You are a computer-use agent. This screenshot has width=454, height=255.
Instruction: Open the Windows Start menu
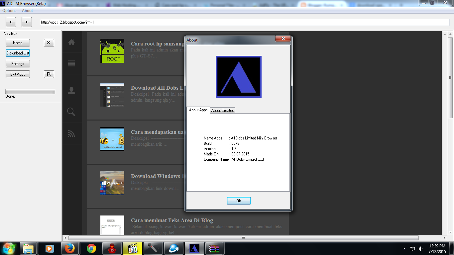point(9,248)
